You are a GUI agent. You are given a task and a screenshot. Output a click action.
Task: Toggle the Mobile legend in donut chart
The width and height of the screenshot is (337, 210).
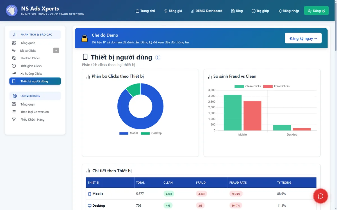[x=129, y=133]
